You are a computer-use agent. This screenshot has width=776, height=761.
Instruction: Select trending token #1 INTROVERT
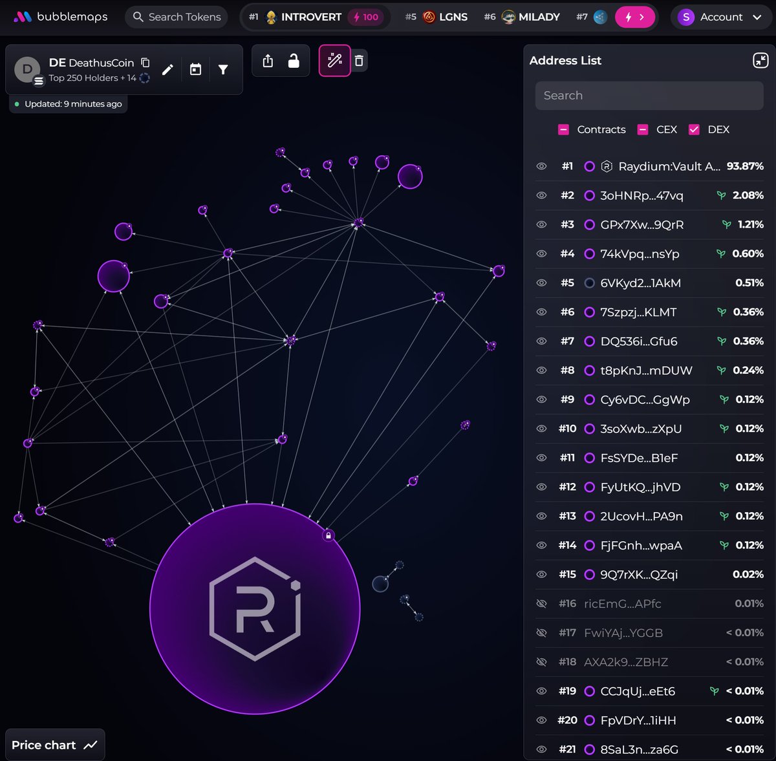[x=316, y=17]
